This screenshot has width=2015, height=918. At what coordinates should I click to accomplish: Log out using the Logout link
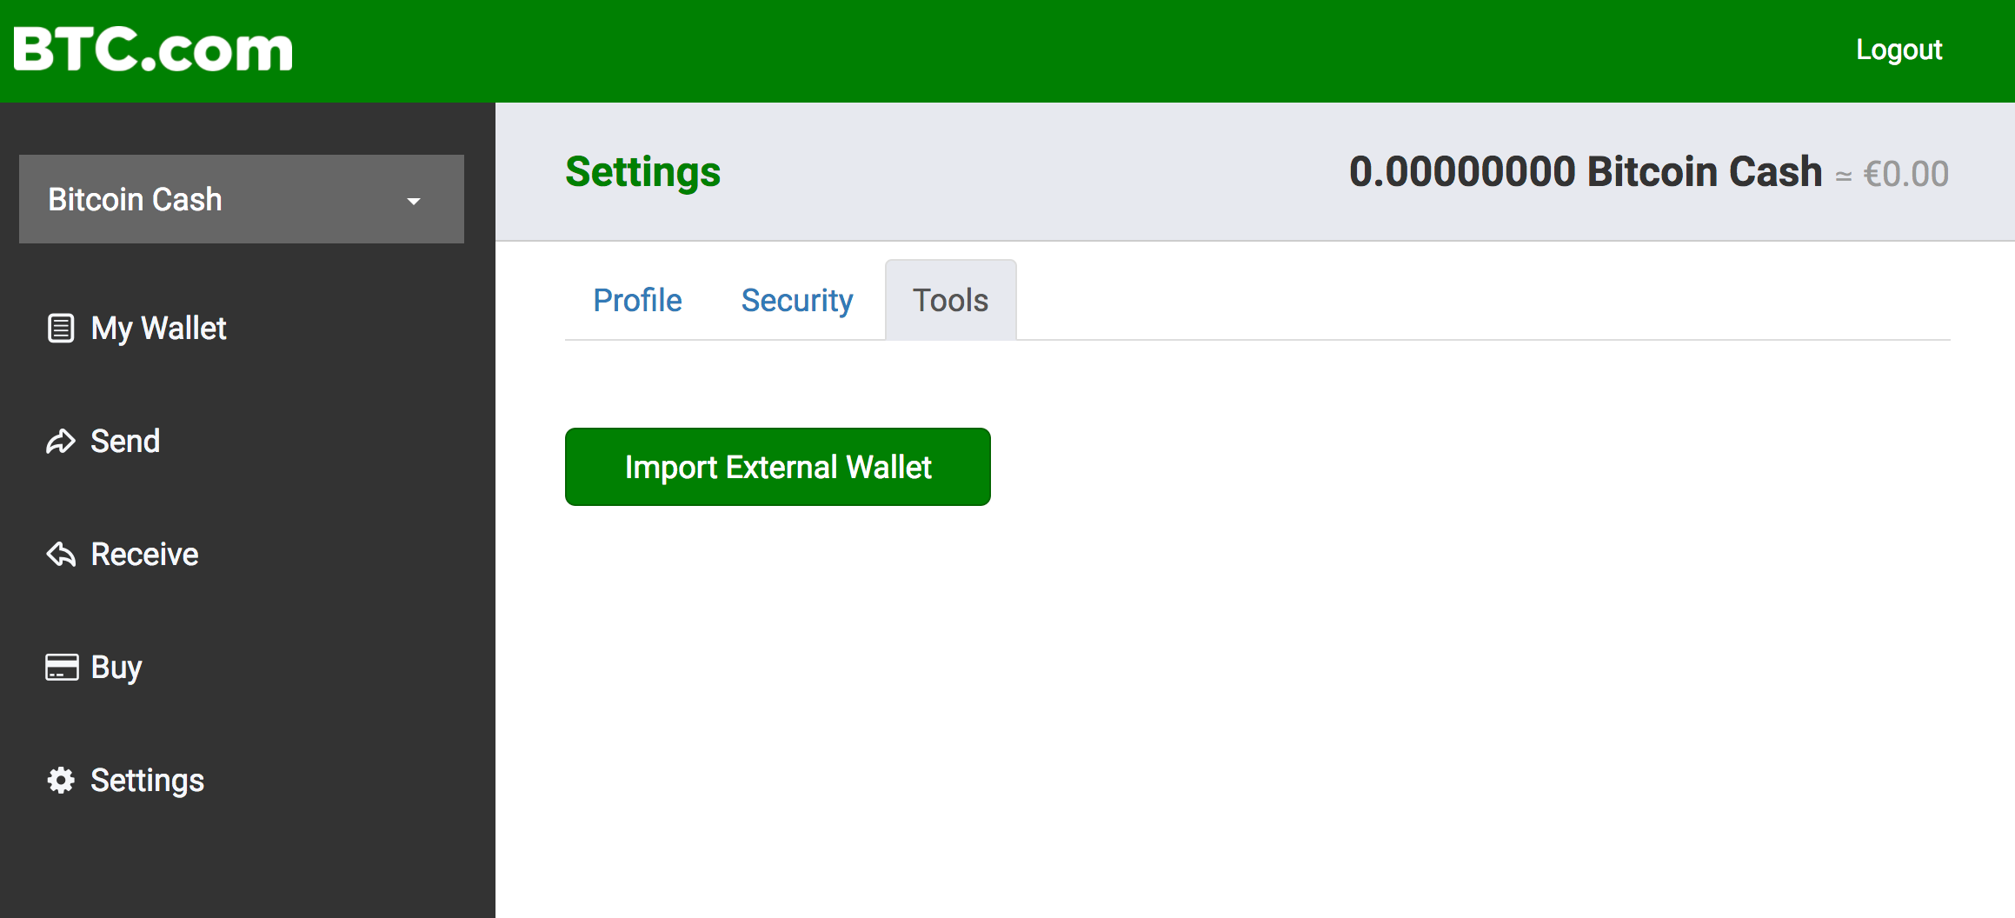(1899, 50)
